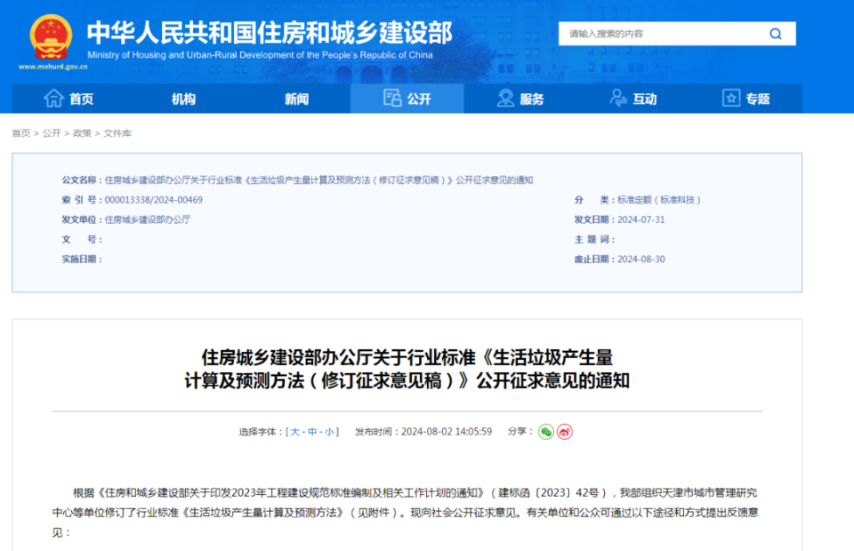This screenshot has height=551, width=854.
Task: Open the 文件库 breadcrumb link
Action: click(119, 133)
